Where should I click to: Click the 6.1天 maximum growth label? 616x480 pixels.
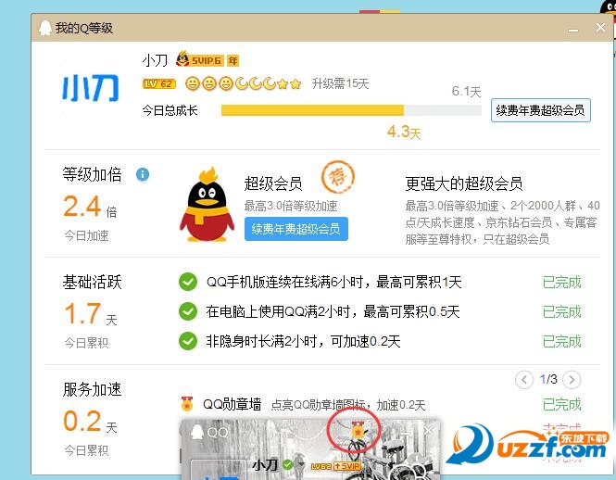pyautogui.click(x=466, y=92)
